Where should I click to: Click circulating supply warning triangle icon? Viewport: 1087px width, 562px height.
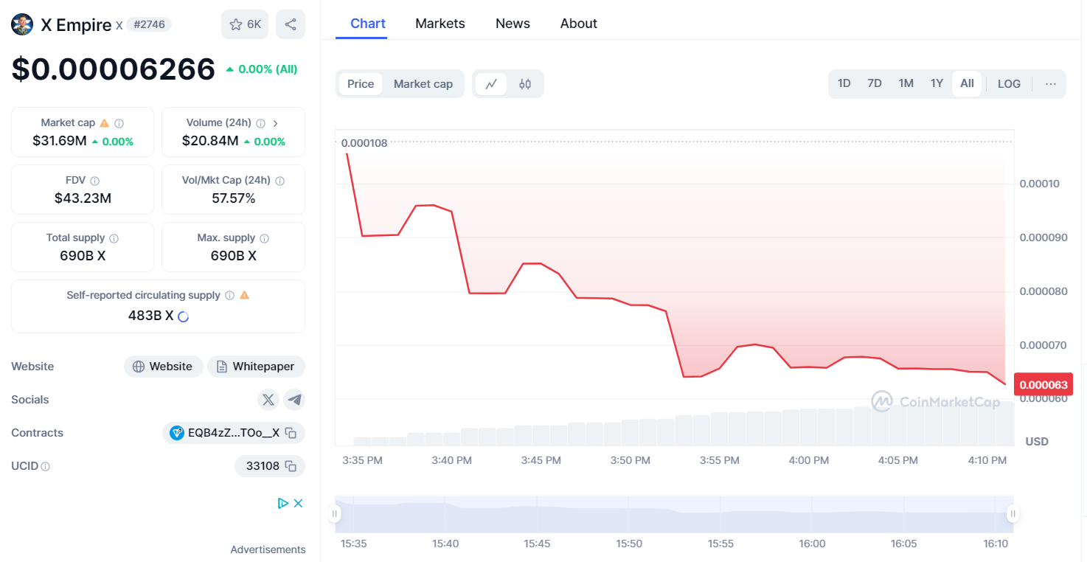[x=244, y=296]
